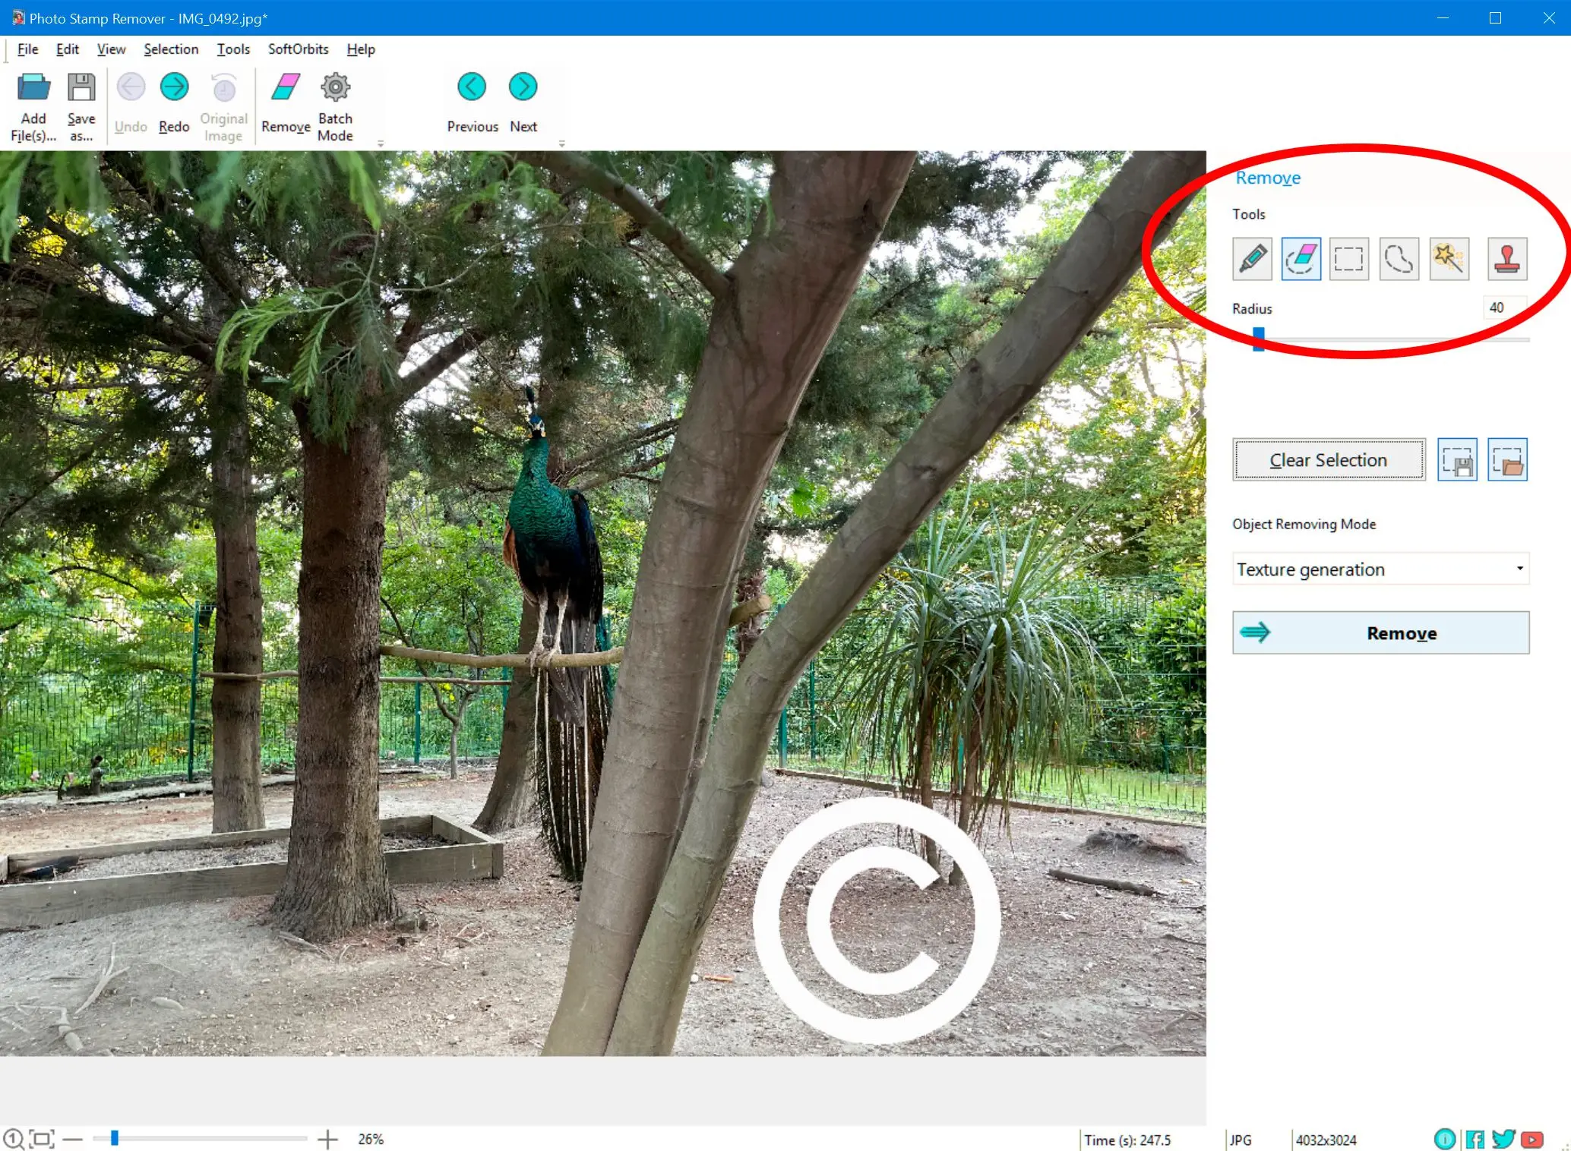
Task: Open the SoftOrbits menu
Action: tap(298, 49)
